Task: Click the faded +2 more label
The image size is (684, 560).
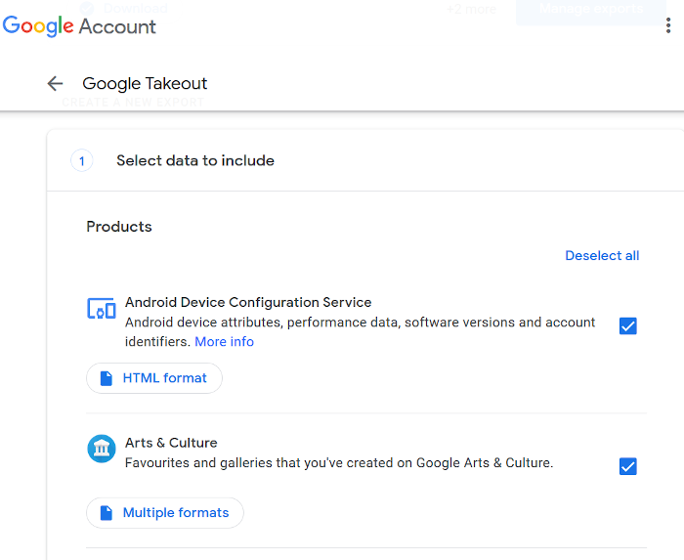Action: point(471,9)
